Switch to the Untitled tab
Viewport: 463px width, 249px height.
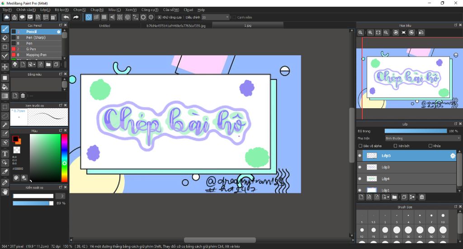point(104,26)
